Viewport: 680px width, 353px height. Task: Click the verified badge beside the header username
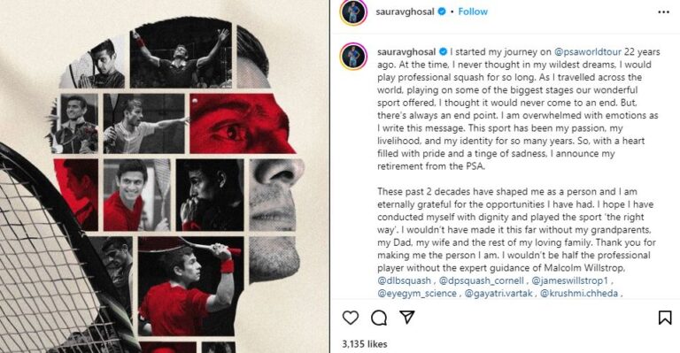[442, 12]
